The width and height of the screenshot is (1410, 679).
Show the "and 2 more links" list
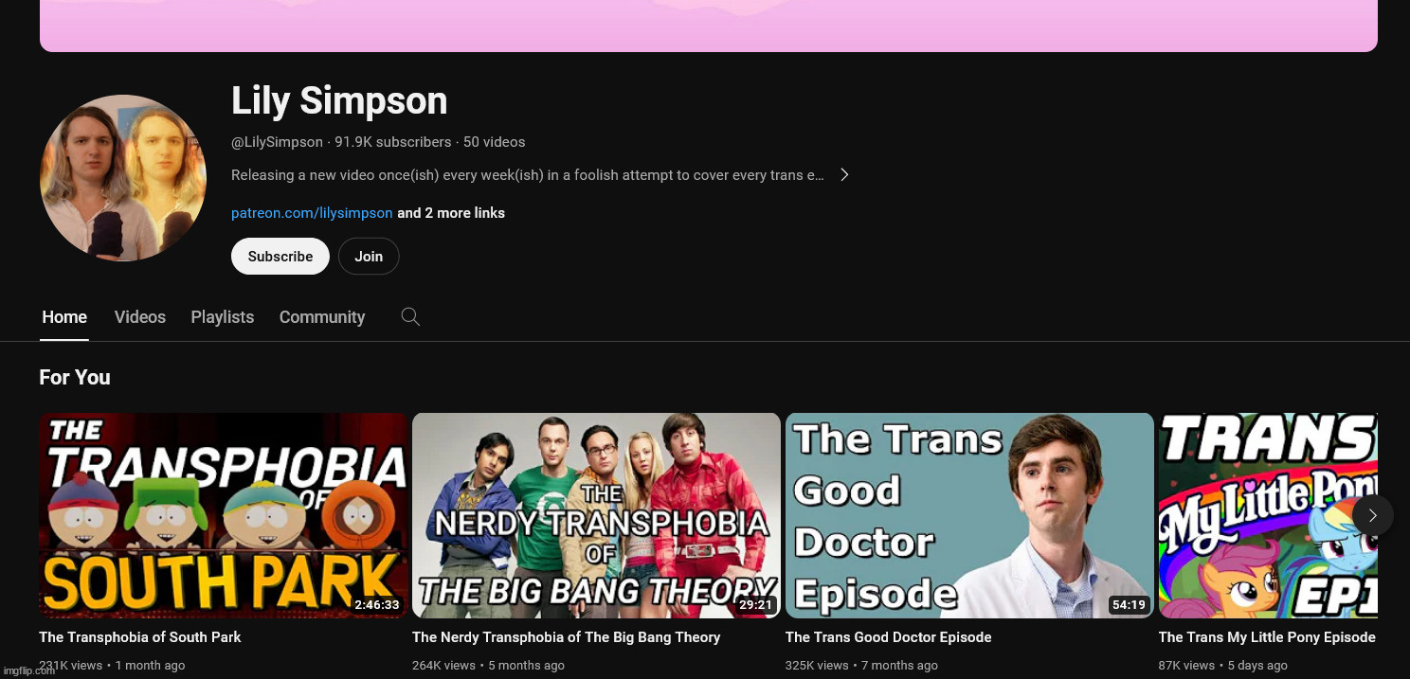tap(451, 213)
